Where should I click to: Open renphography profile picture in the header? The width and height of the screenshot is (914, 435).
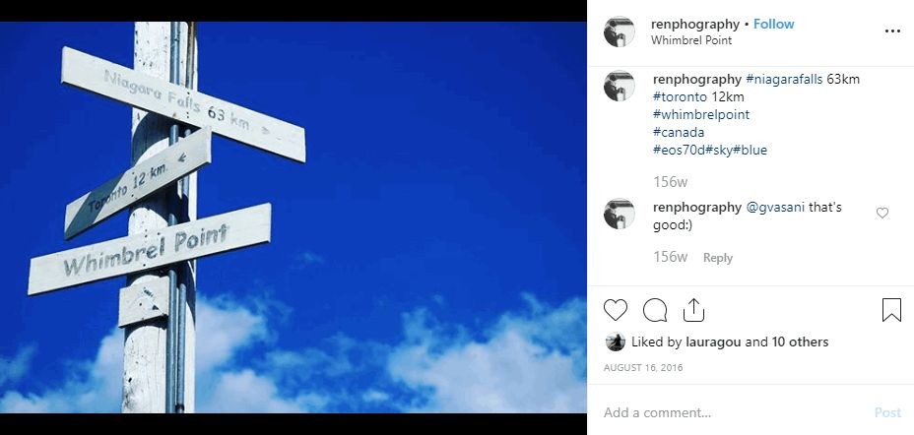pos(620,31)
